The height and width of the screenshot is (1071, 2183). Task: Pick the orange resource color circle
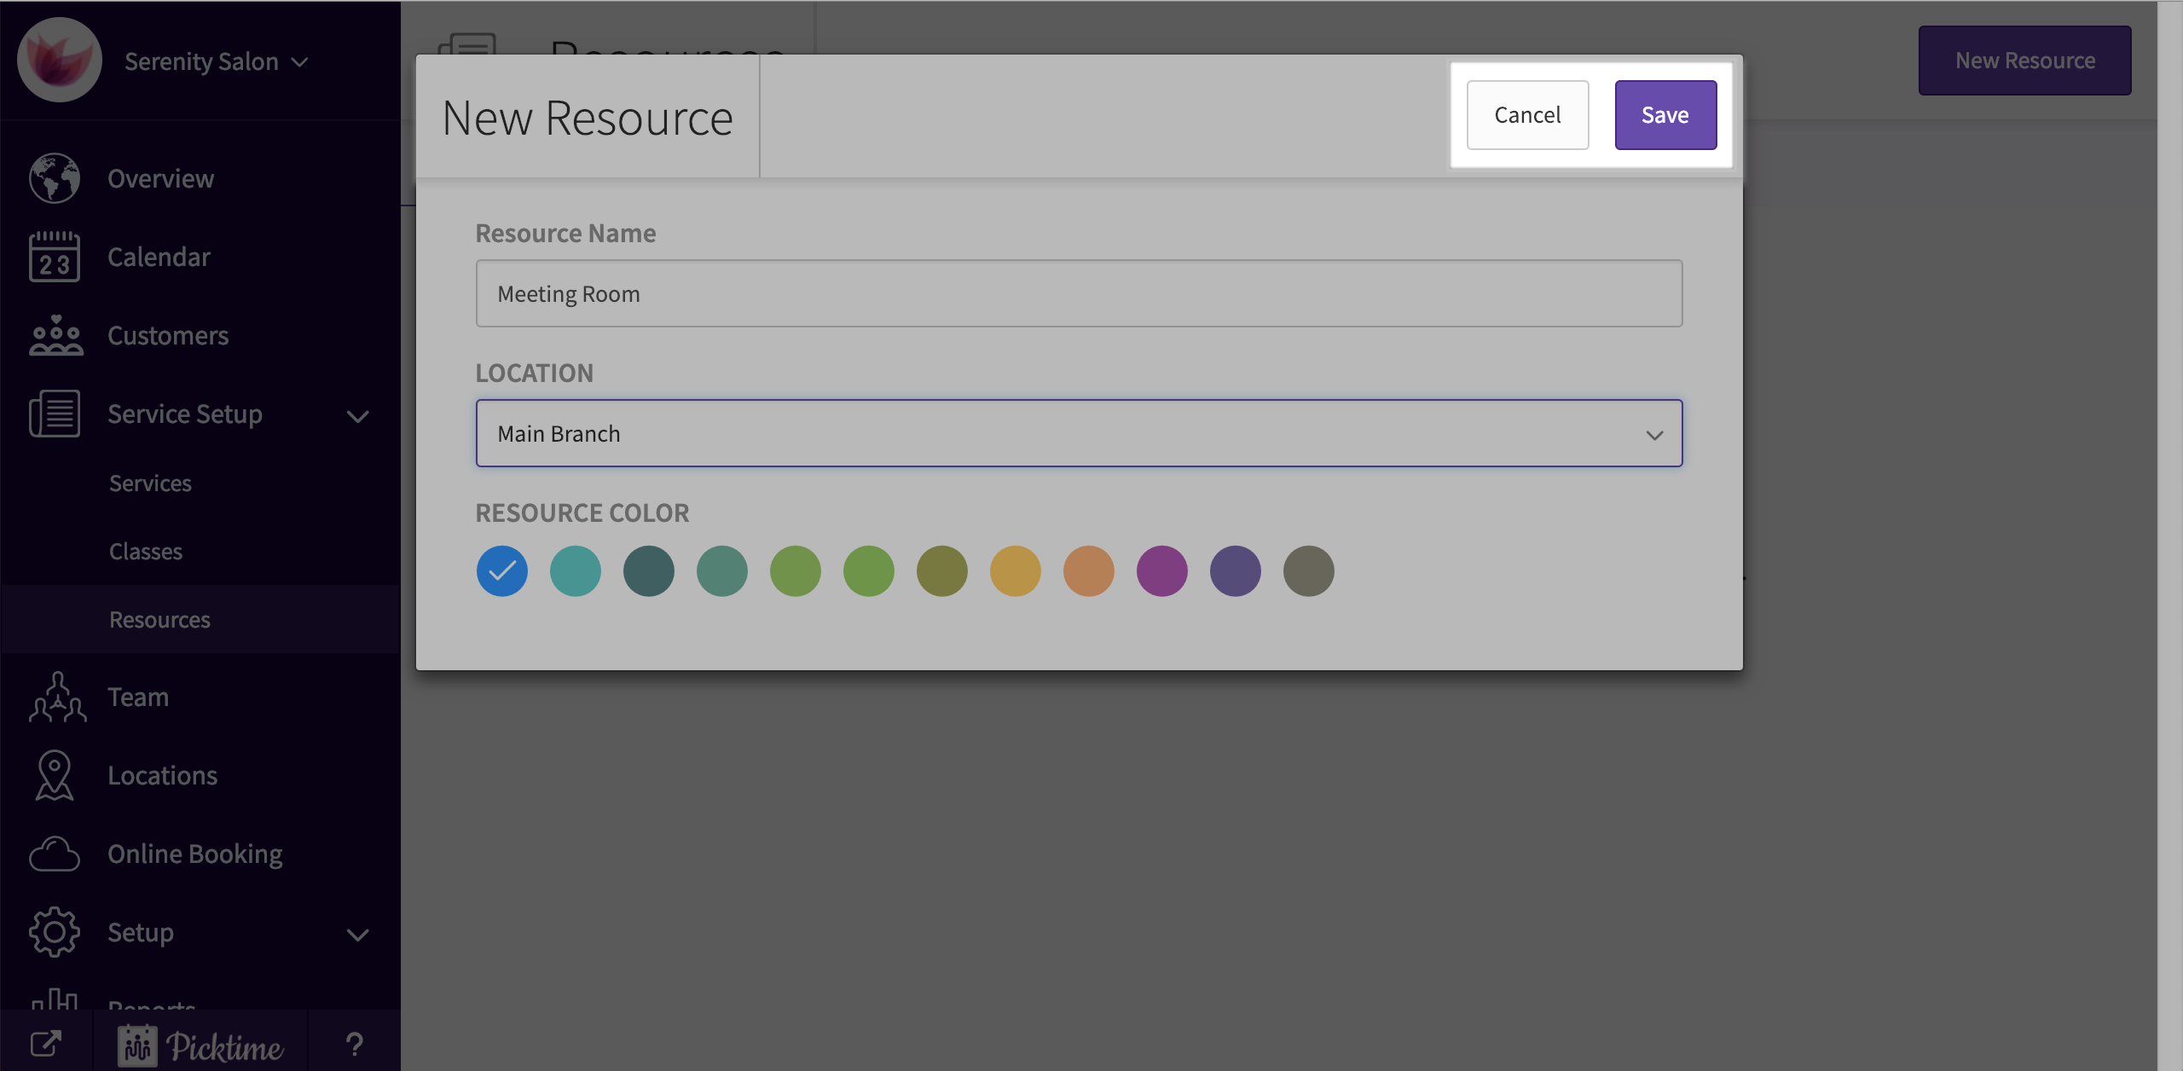tap(1089, 571)
